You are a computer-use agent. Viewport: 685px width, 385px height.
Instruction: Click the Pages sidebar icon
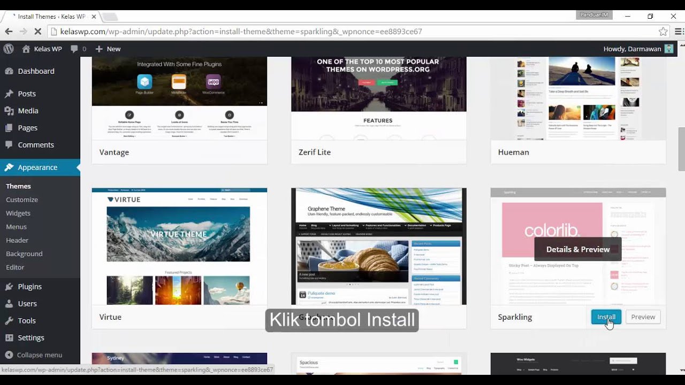click(9, 128)
